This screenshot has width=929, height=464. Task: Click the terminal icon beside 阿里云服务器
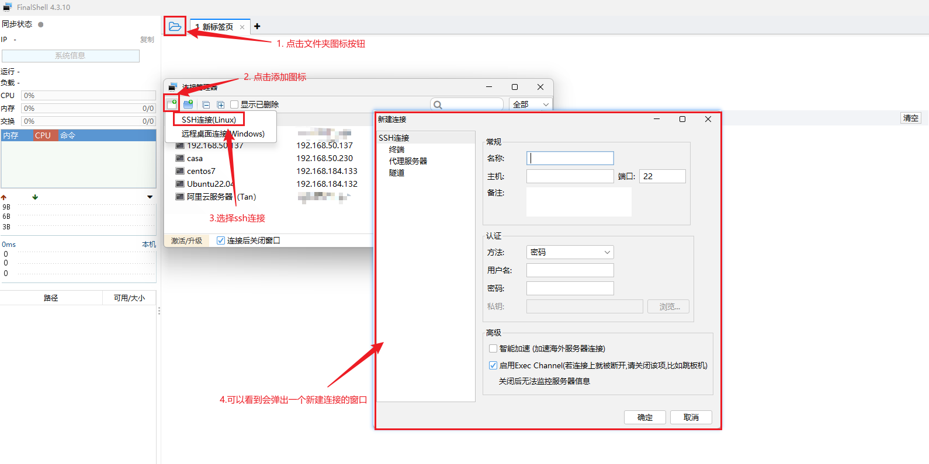(180, 197)
